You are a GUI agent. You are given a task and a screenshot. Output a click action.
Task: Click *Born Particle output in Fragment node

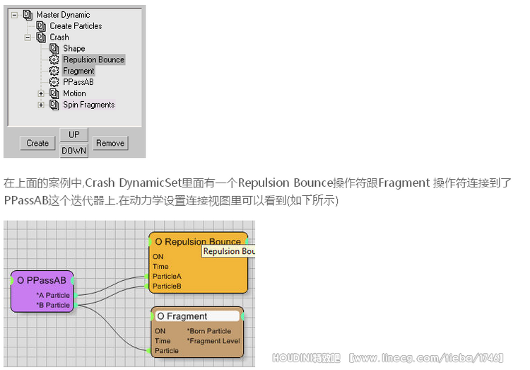209,331
